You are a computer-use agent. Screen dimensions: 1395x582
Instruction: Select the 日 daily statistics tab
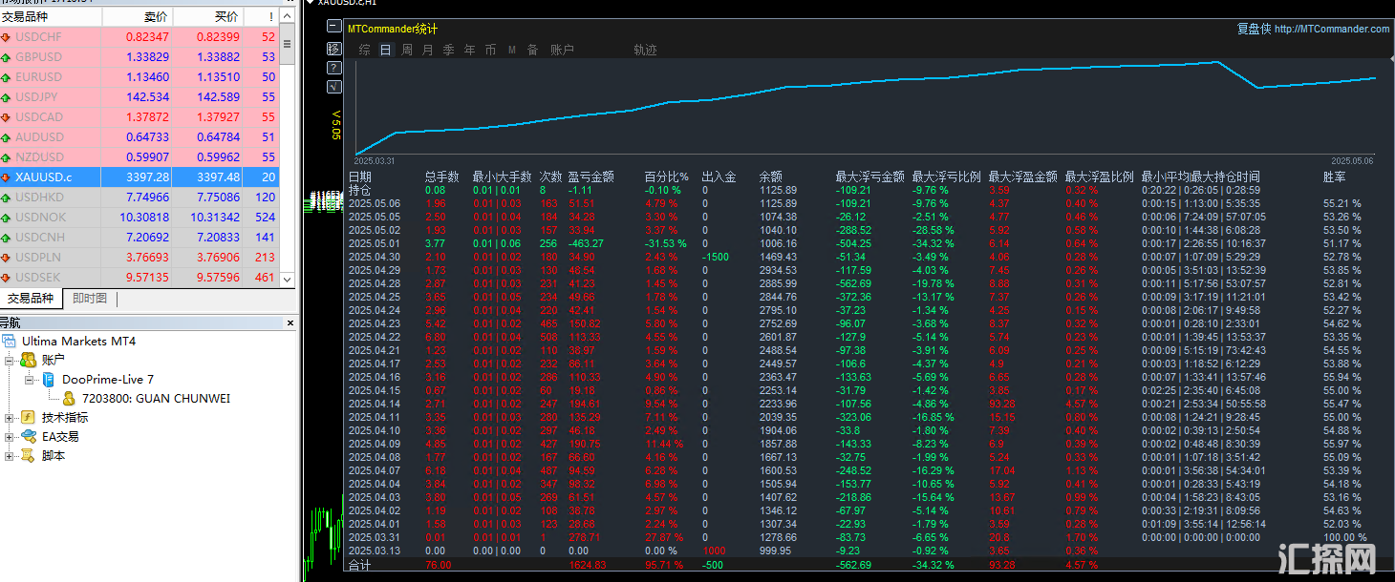386,50
